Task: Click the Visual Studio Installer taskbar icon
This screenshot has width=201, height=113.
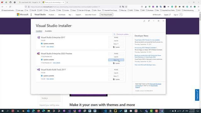Action: [x=162, y=111]
